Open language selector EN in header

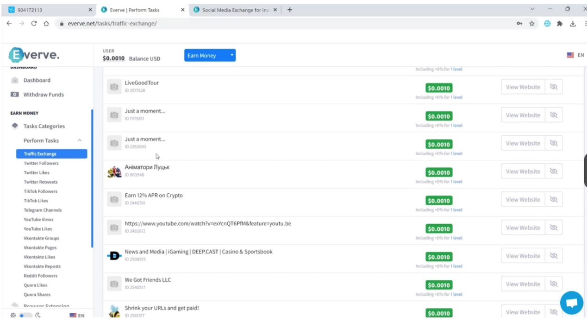pos(575,55)
